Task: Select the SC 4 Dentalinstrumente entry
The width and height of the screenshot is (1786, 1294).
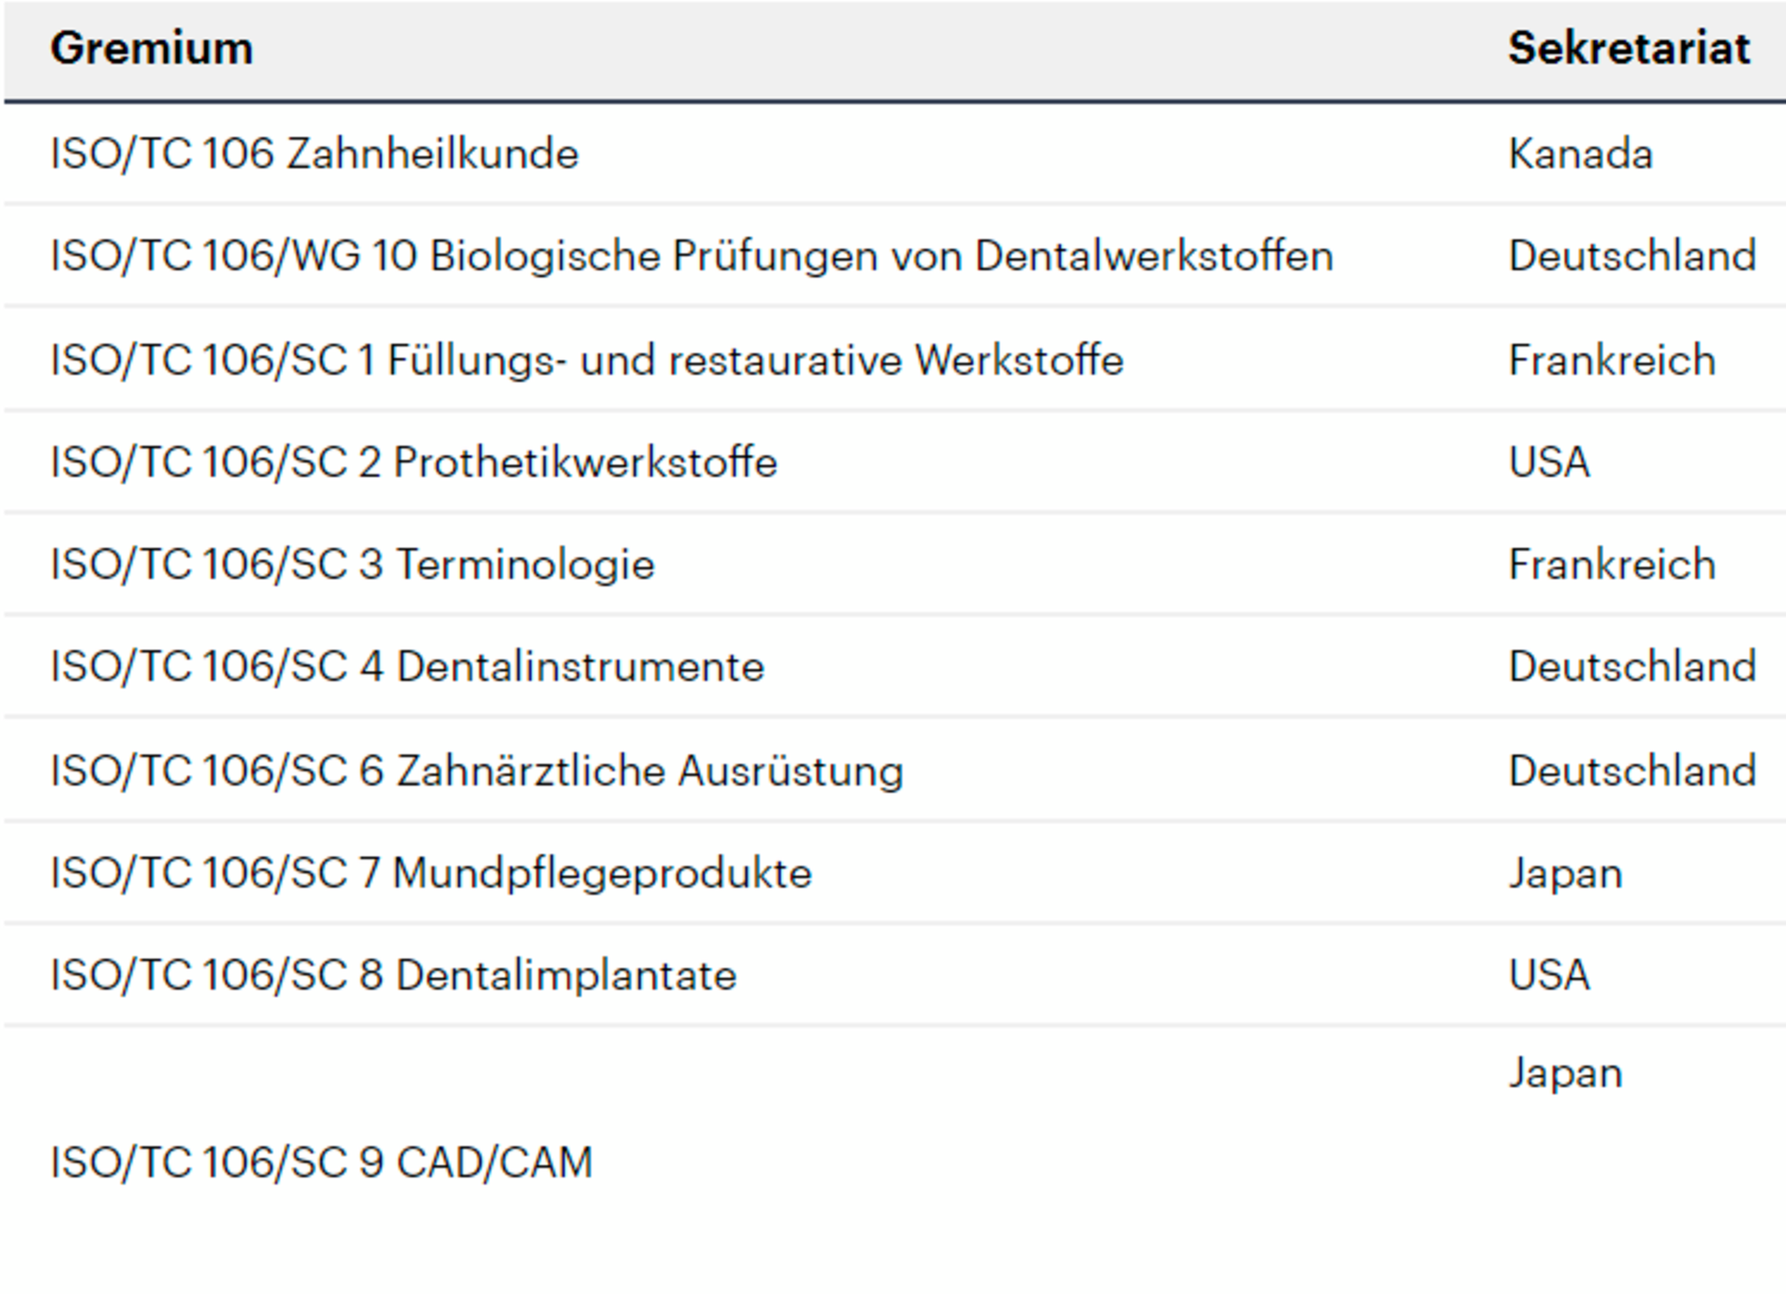Action: [407, 667]
